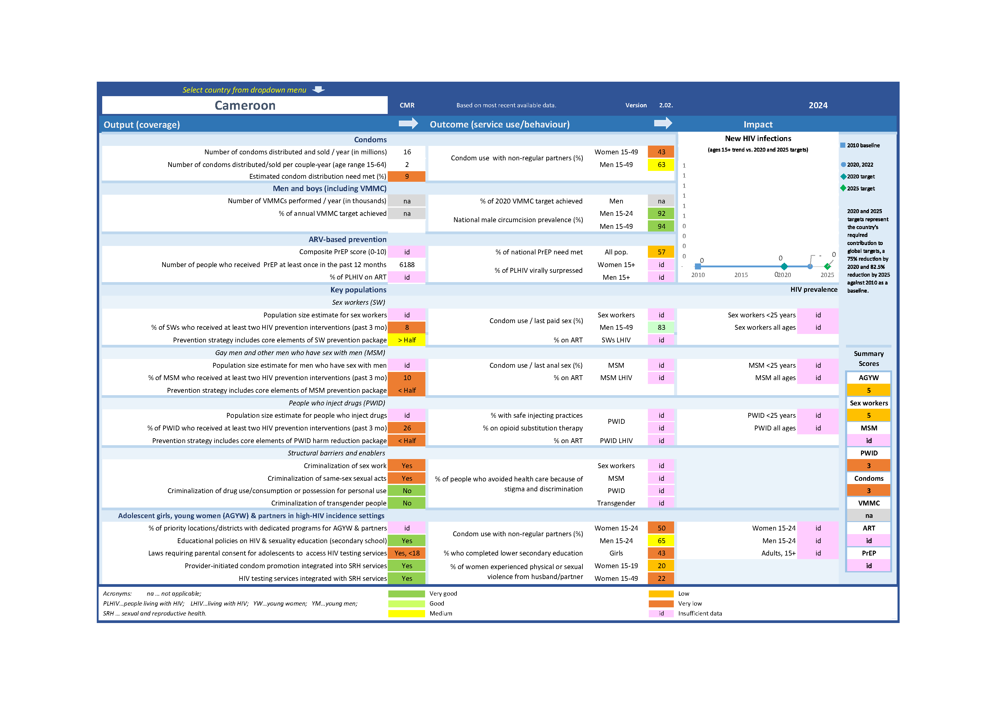Click the HIV prevalence label
The image size is (997, 705).
click(814, 290)
